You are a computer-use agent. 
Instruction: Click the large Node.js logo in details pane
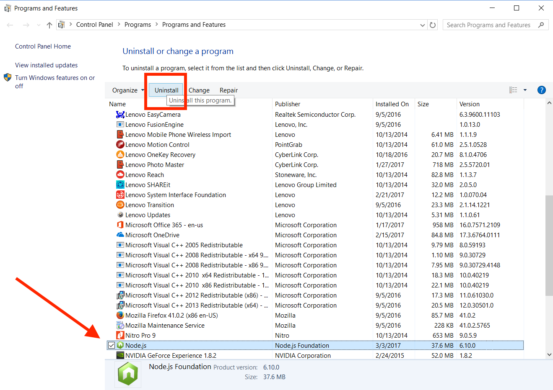point(128,374)
